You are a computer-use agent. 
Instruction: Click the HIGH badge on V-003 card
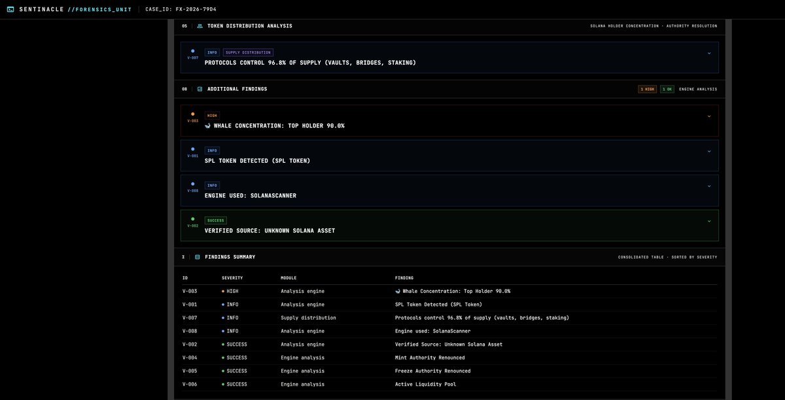[212, 116]
